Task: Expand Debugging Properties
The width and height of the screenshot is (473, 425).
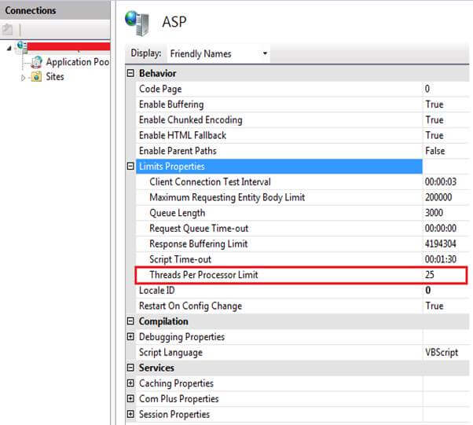Action: pos(130,336)
